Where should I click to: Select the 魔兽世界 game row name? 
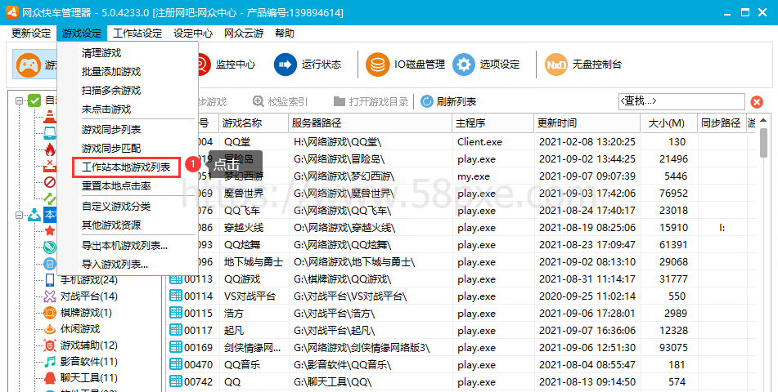tap(244, 194)
